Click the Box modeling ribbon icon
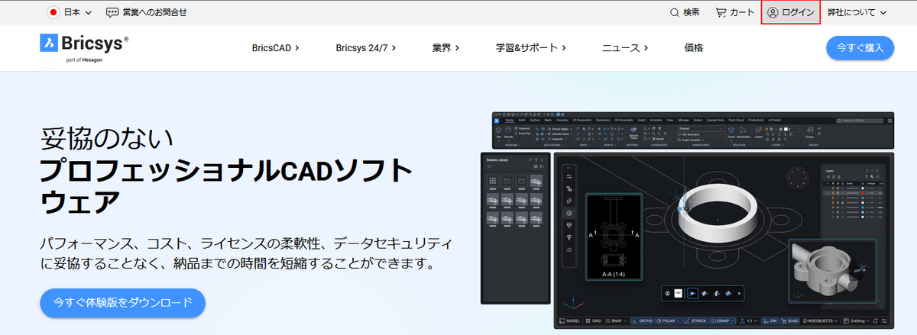Viewport: 917px width, 335px height. click(x=499, y=132)
